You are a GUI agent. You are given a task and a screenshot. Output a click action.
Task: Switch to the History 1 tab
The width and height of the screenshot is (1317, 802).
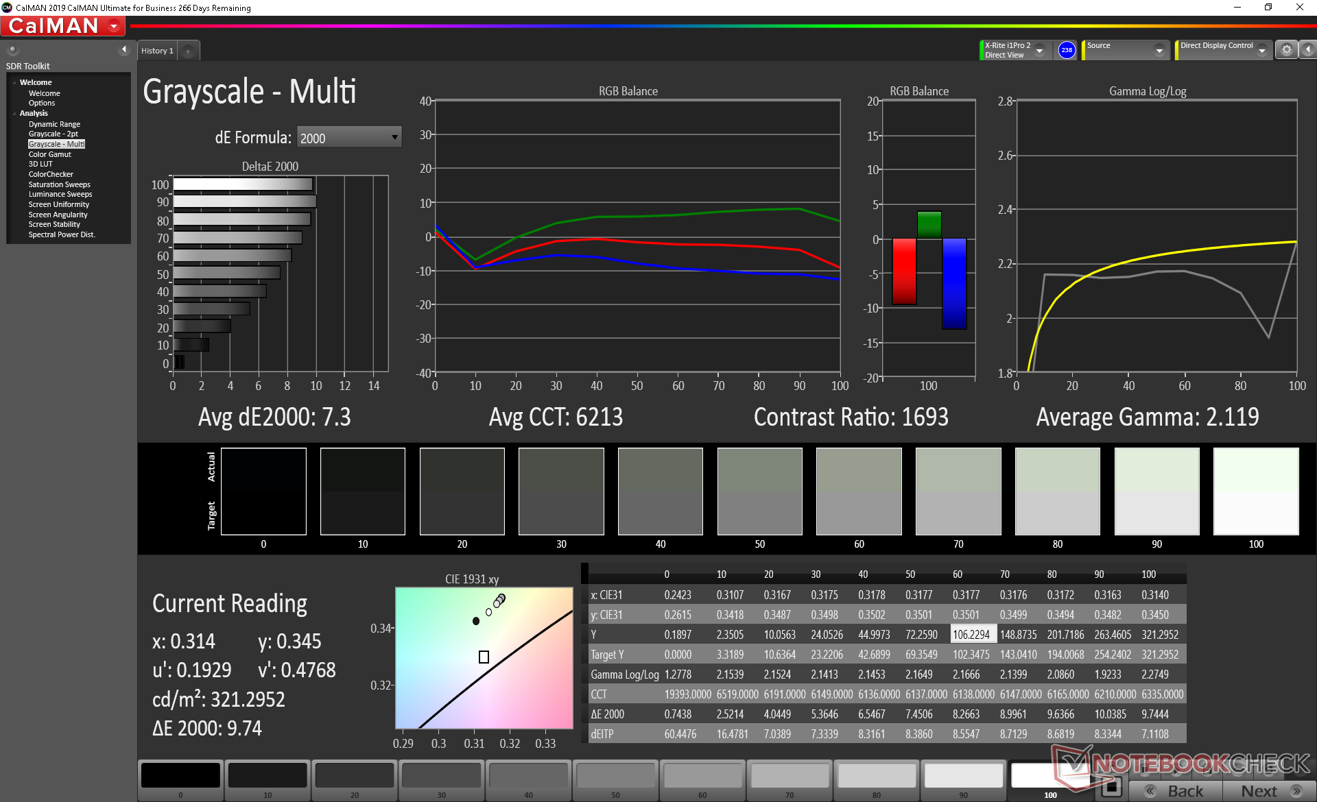157,51
